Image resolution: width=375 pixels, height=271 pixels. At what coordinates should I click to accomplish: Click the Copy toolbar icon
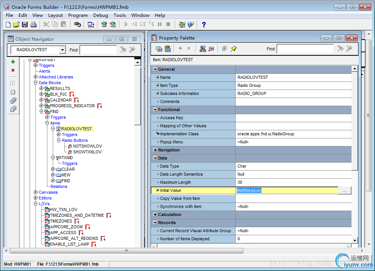coord(55,24)
